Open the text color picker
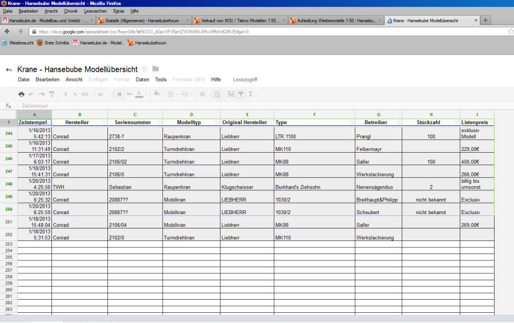Screen dimensions: 514x323 tap(139, 94)
